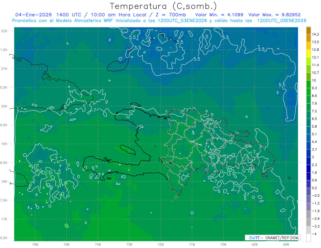
Task: Click the "73W" longitude axis label
Action: (129, 245)
